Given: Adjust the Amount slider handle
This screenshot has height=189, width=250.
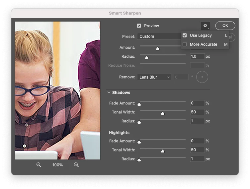Looking at the screenshot, I should (x=158, y=48).
